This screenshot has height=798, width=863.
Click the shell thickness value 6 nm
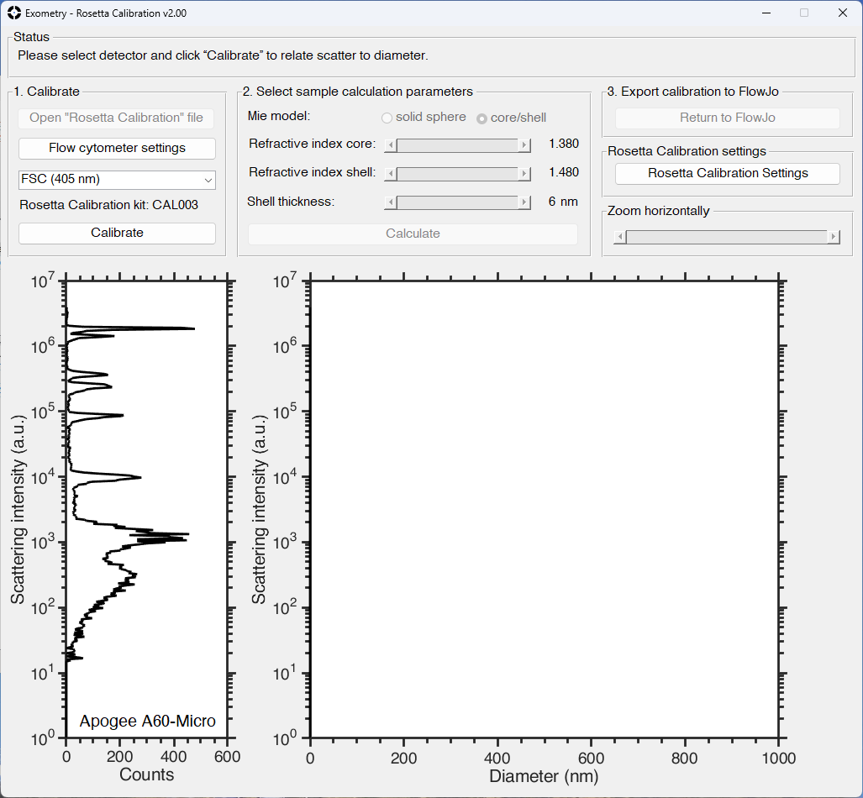click(563, 202)
